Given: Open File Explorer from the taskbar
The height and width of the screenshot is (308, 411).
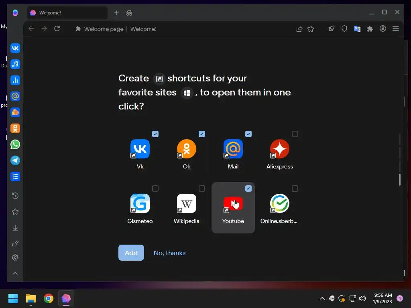Looking at the screenshot, I should click(x=31, y=298).
